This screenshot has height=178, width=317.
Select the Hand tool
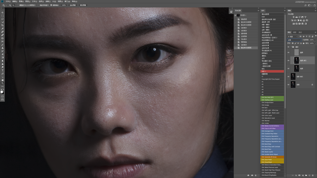click(2, 80)
